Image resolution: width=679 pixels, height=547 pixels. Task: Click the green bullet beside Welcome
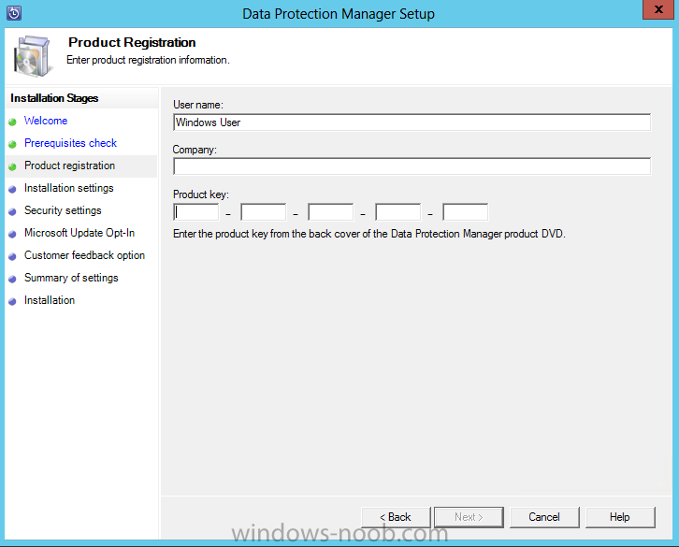pos(12,122)
